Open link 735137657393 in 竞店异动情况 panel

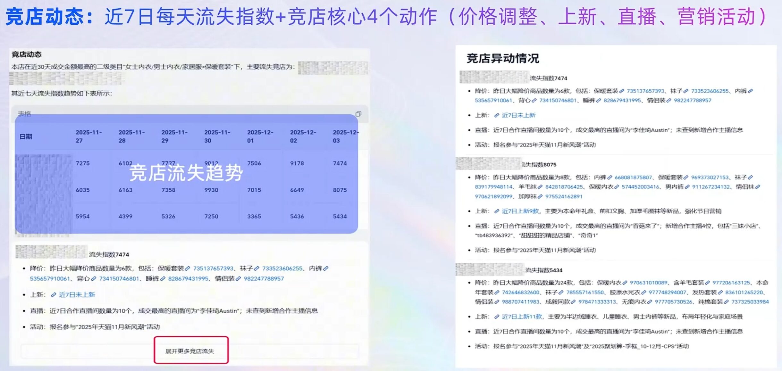click(x=645, y=91)
